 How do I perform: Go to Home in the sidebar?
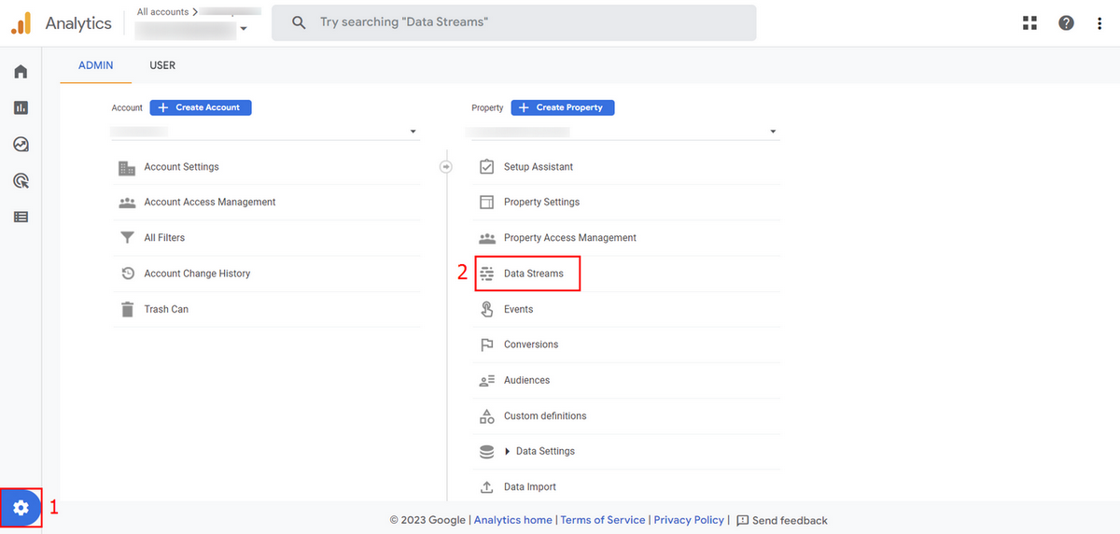pyautogui.click(x=21, y=72)
